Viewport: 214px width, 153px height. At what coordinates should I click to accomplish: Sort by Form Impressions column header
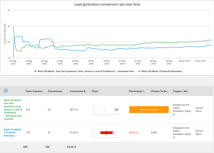tap(35, 91)
